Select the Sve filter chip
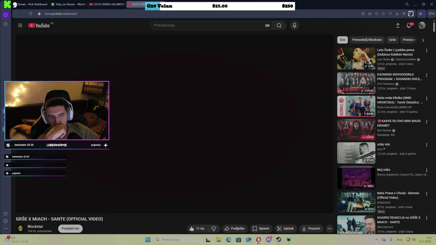 coord(342,40)
